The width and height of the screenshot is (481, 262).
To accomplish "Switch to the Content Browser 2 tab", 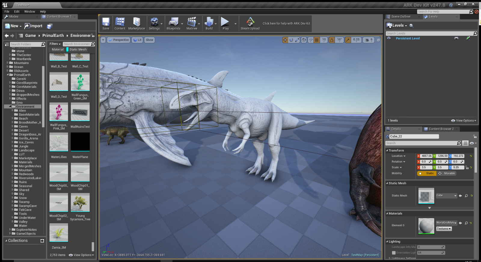I will [441, 129].
